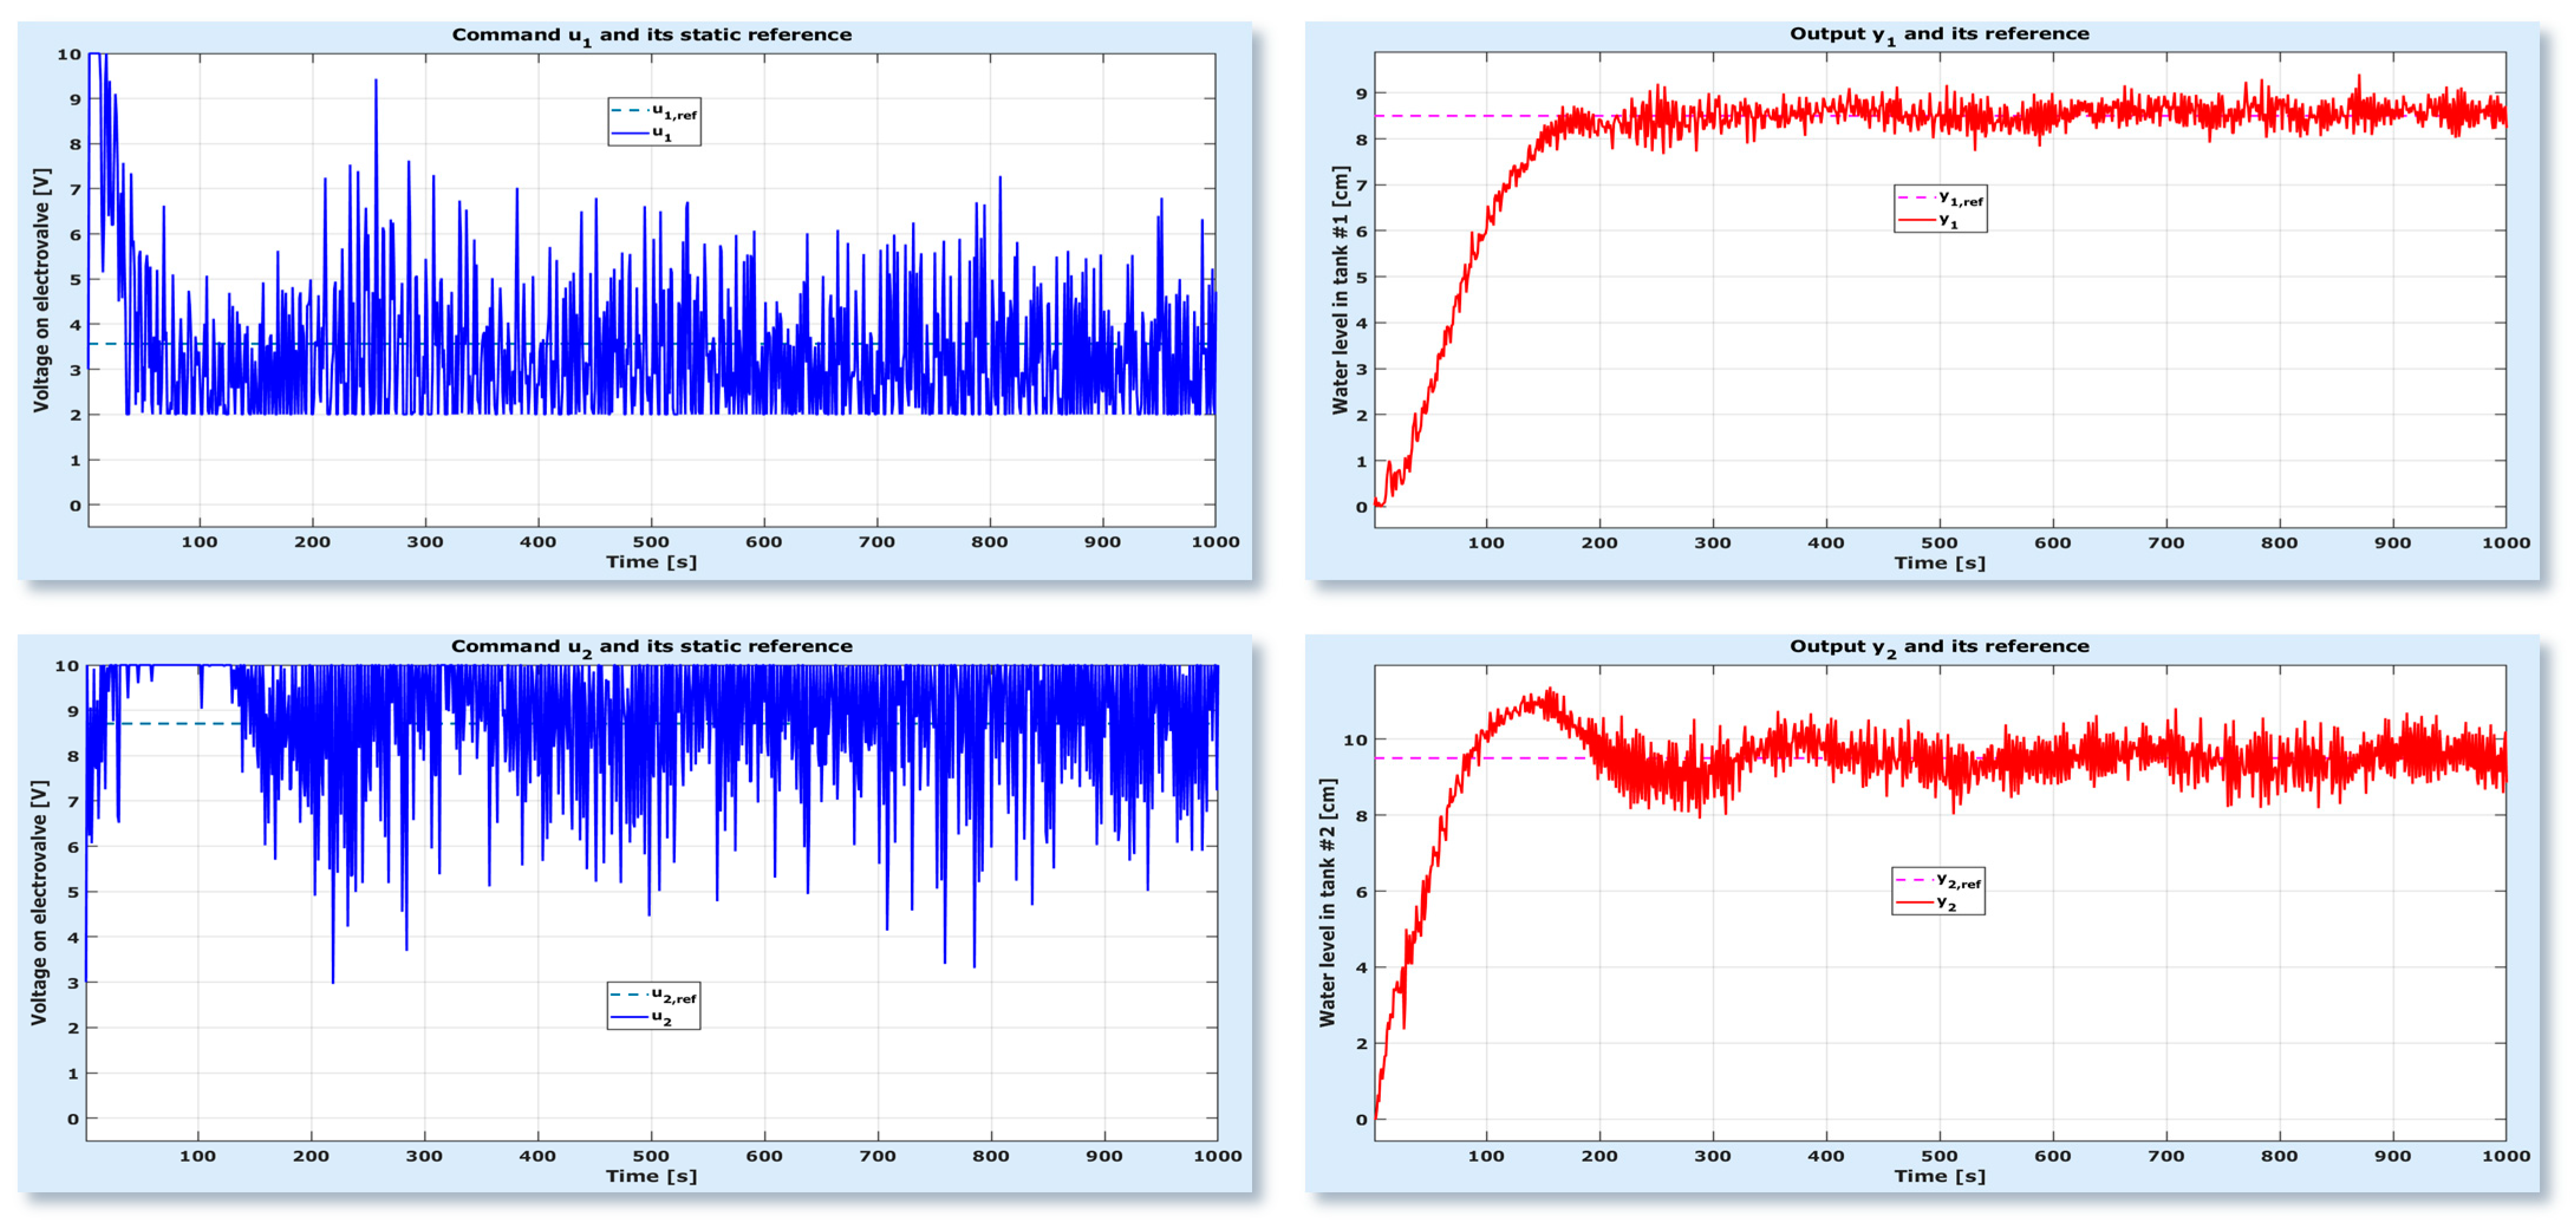Select the "y1,ref" dashed legend entry
The image size is (2571, 1226).
pyautogui.click(x=1940, y=198)
